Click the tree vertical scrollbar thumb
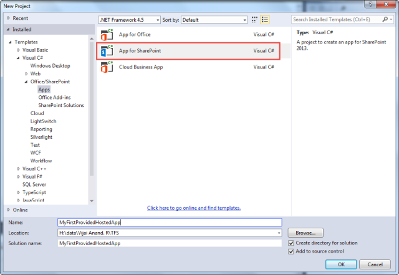 coord(92,109)
